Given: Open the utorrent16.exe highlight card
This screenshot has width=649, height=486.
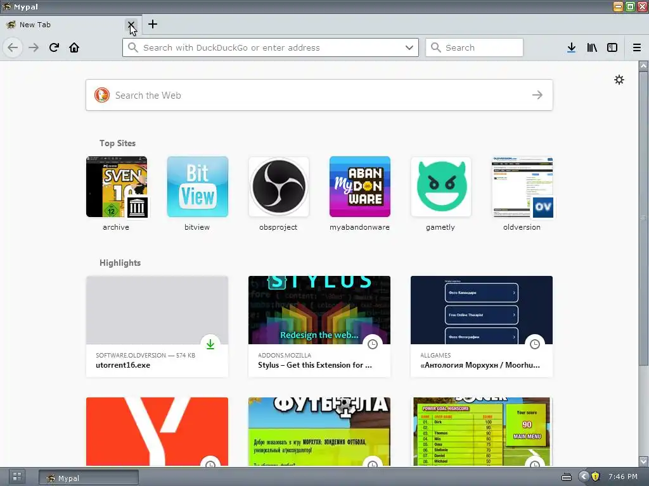Looking at the screenshot, I should point(157,327).
